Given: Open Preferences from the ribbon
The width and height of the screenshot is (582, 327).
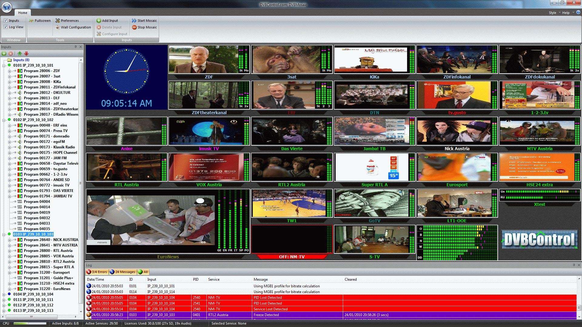Looking at the screenshot, I should [58, 21].
